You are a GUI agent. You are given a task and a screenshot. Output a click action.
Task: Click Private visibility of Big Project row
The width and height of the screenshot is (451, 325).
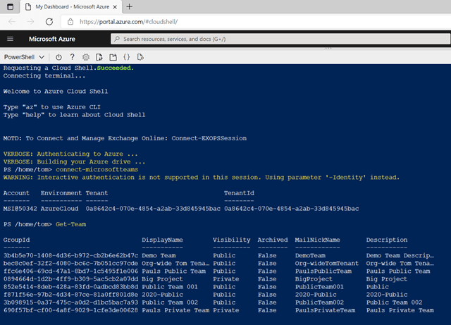pos(226,279)
